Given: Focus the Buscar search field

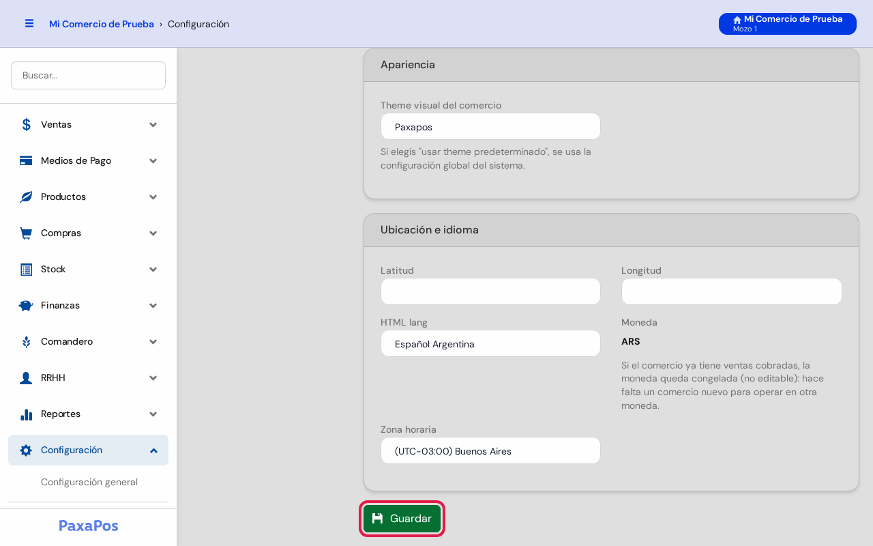Looking at the screenshot, I should 88,76.
